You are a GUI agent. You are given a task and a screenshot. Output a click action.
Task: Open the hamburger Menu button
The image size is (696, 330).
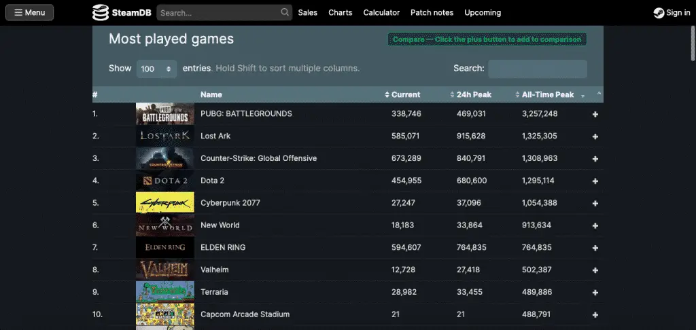click(30, 12)
